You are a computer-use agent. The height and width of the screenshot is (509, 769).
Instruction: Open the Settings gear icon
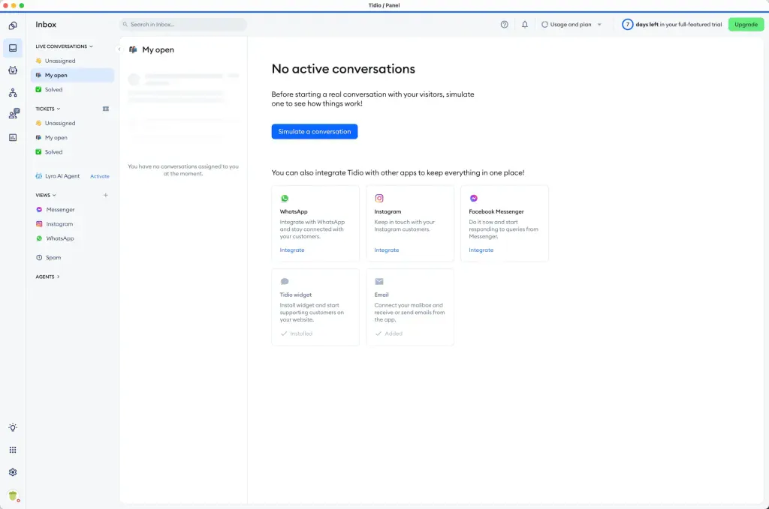[x=13, y=472]
